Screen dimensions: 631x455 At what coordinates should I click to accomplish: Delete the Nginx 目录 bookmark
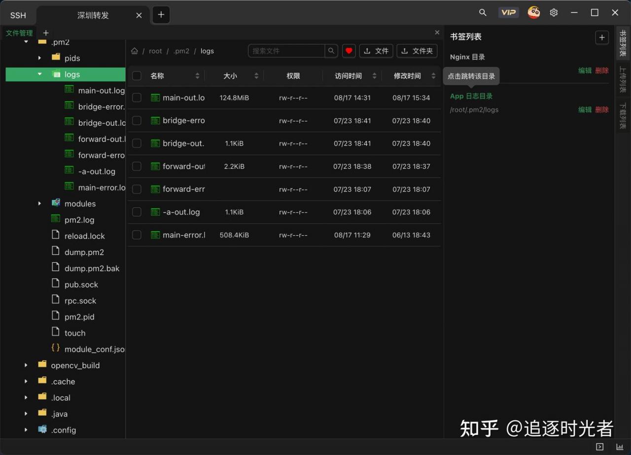coord(602,70)
